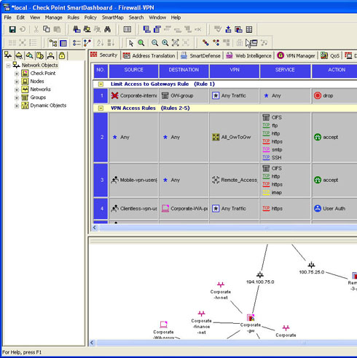Viewport: 357px width, 358px height.
Task: Click Mobile-vpn-user source in rule 3
Action: click(x=134, y=180)
